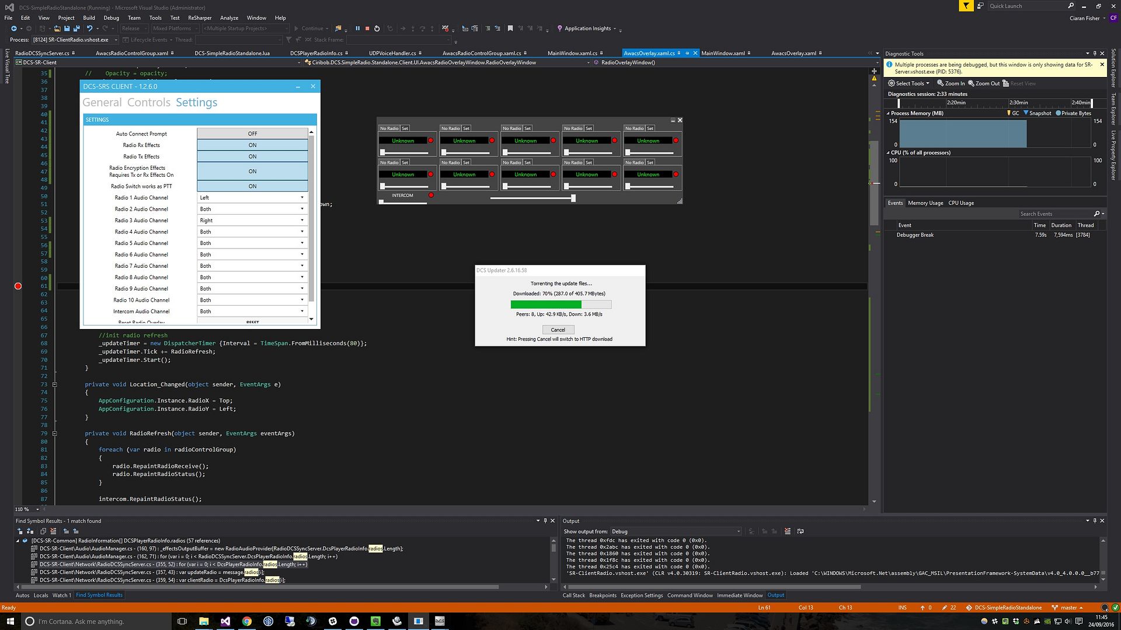Open Radio 3 Audio Channel dropdown
Image resolution: width=1121 pixels, height=630 pixels.
[252, 220]
